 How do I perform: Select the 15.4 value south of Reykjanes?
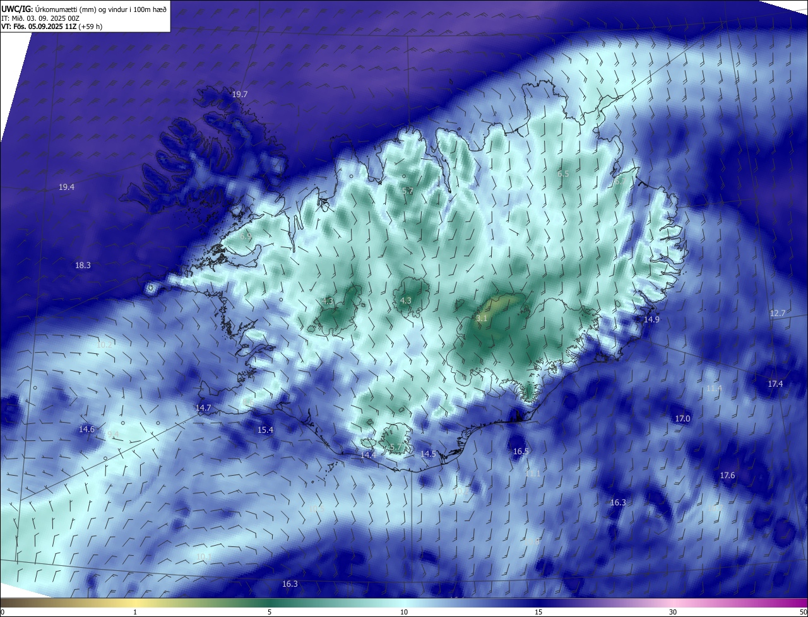[265, 430]
